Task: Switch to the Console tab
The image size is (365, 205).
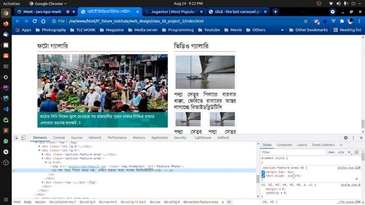Action: [x=59, y=138]
